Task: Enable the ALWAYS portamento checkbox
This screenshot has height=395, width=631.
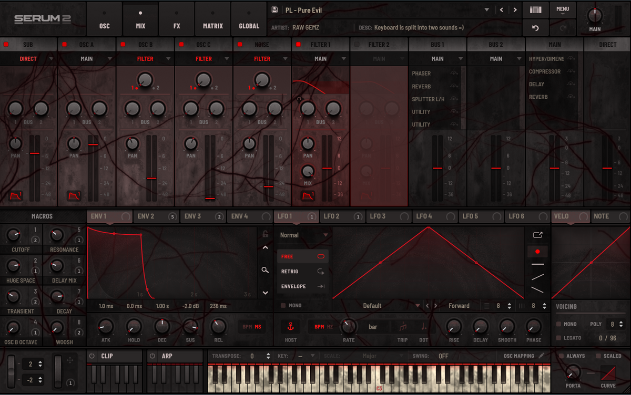Action: click(x=562, y=356)
